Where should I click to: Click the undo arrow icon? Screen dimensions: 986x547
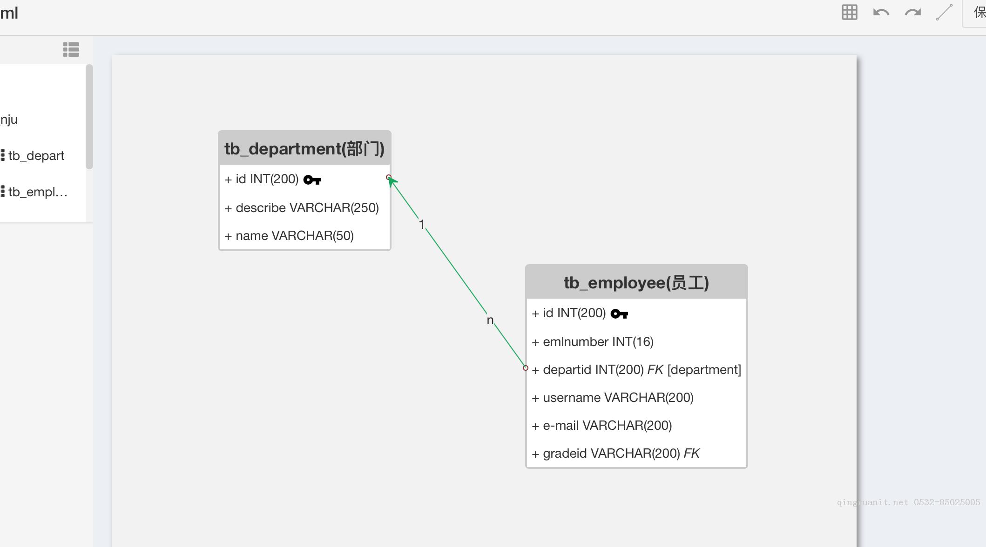pyautogui.click(x=881, y=13)
